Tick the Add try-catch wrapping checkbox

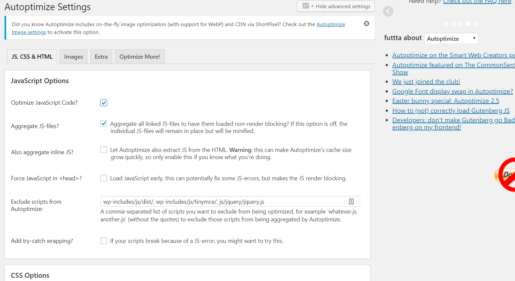click(x=104, y=241)
